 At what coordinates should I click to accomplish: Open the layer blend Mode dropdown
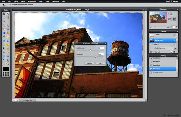click(168, 48)
